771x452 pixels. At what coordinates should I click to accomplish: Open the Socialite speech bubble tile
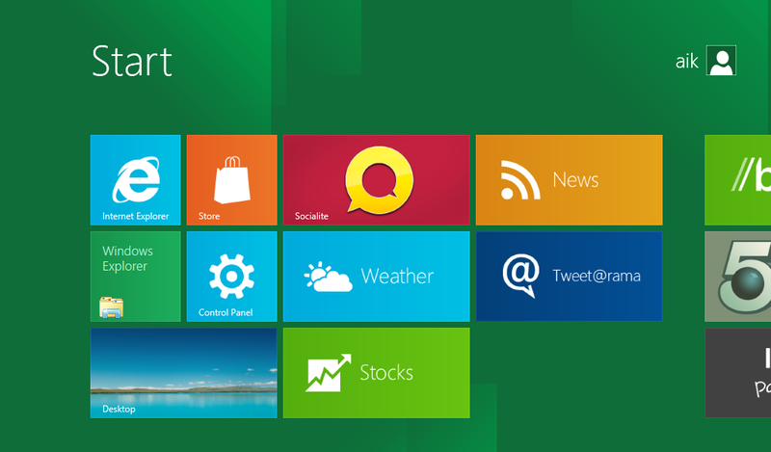[x=376, y=180]
